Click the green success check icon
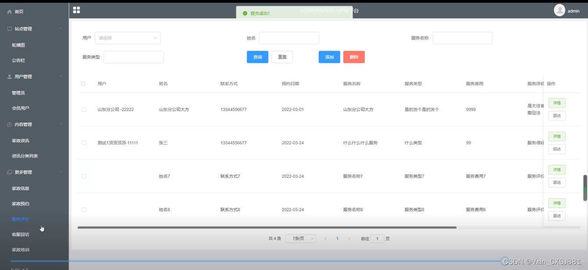Viewport: 588px width, 270px height. coord(245,13)
